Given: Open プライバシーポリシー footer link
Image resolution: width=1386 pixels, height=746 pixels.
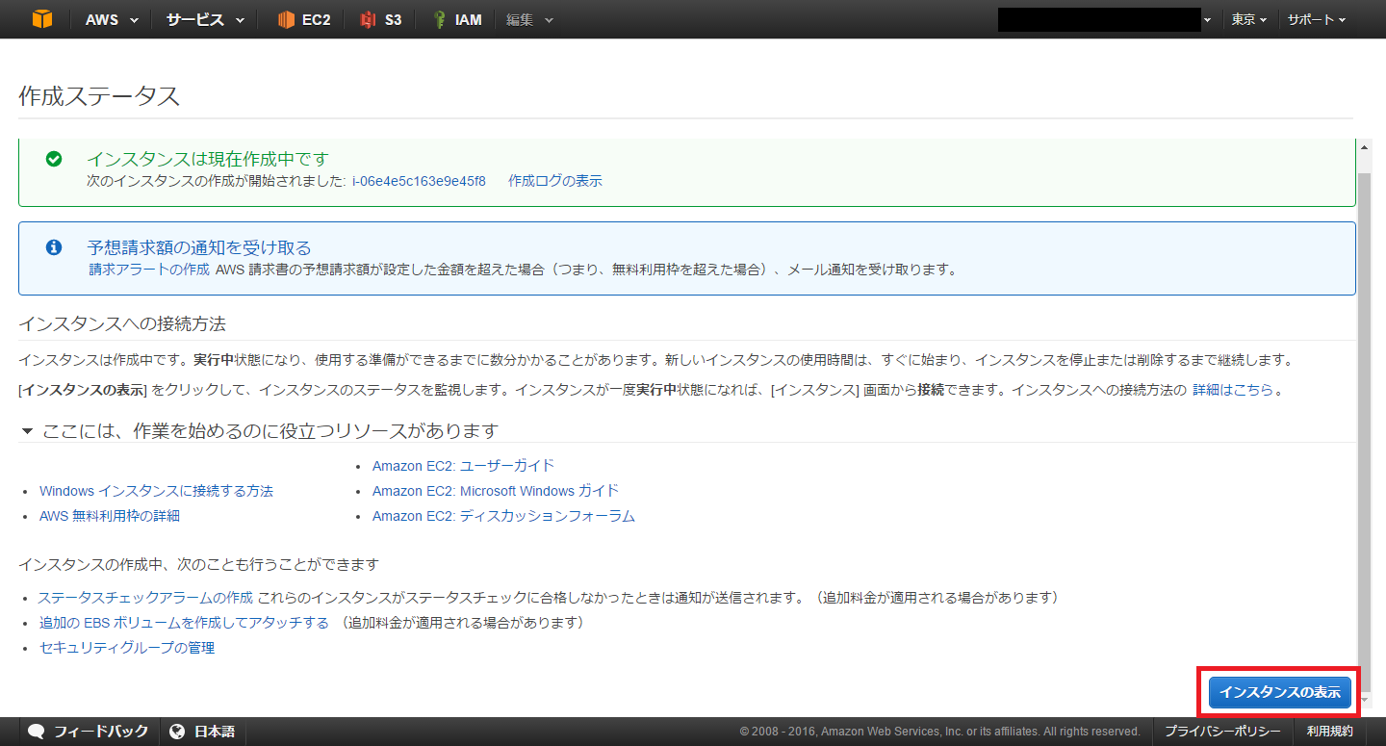Looking at the screenshot, I should 1222,732.
